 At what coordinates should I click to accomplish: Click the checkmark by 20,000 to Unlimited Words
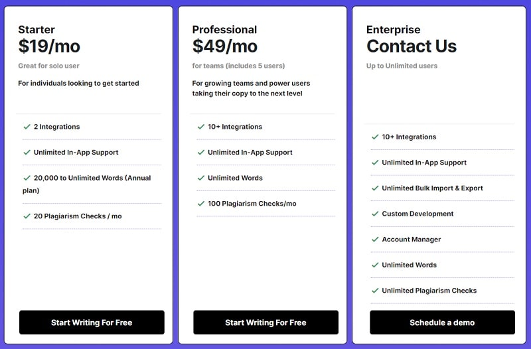[x=27, y=178]
